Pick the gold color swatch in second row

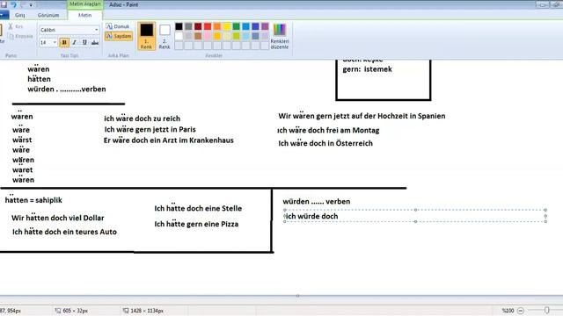217,36
